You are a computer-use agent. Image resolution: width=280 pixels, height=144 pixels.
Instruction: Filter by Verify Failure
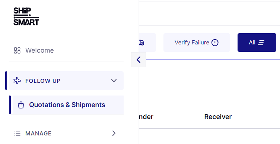tap(197, 43)
